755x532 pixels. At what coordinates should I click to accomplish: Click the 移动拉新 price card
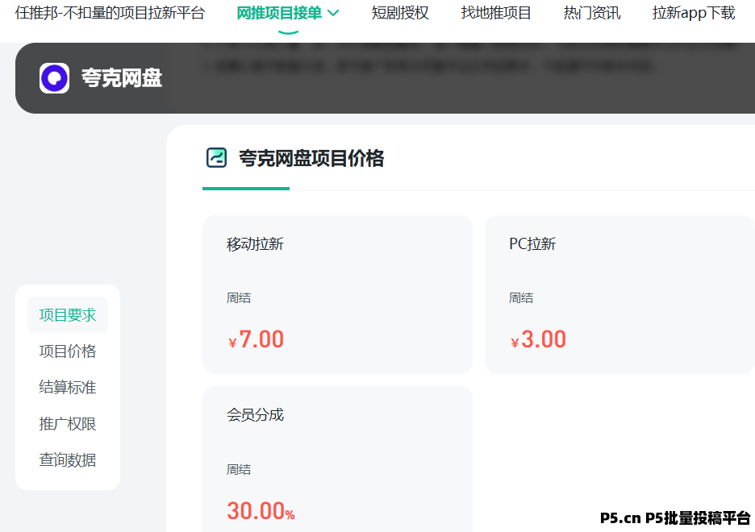337,294
